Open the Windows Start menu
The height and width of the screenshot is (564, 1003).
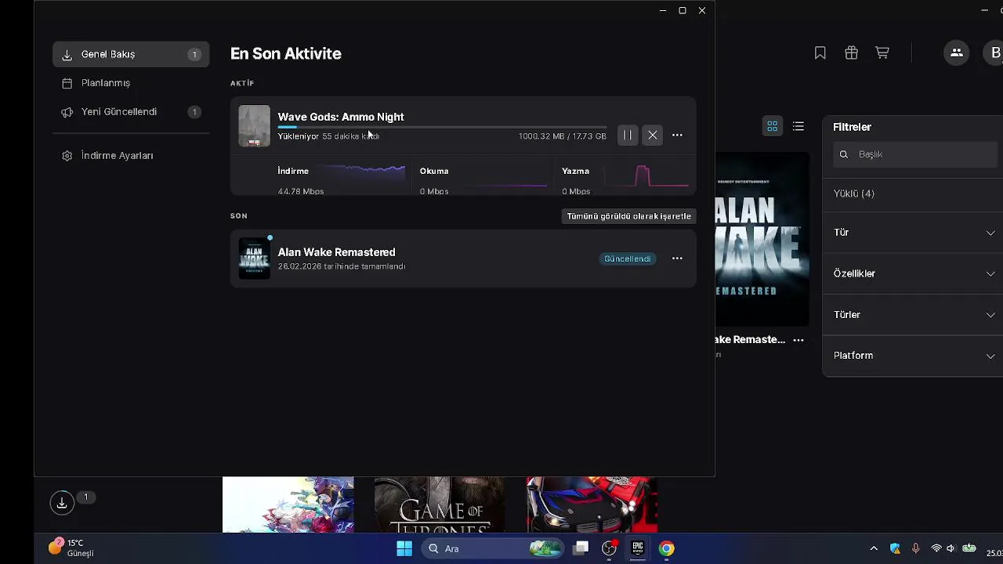coord(404,548)
